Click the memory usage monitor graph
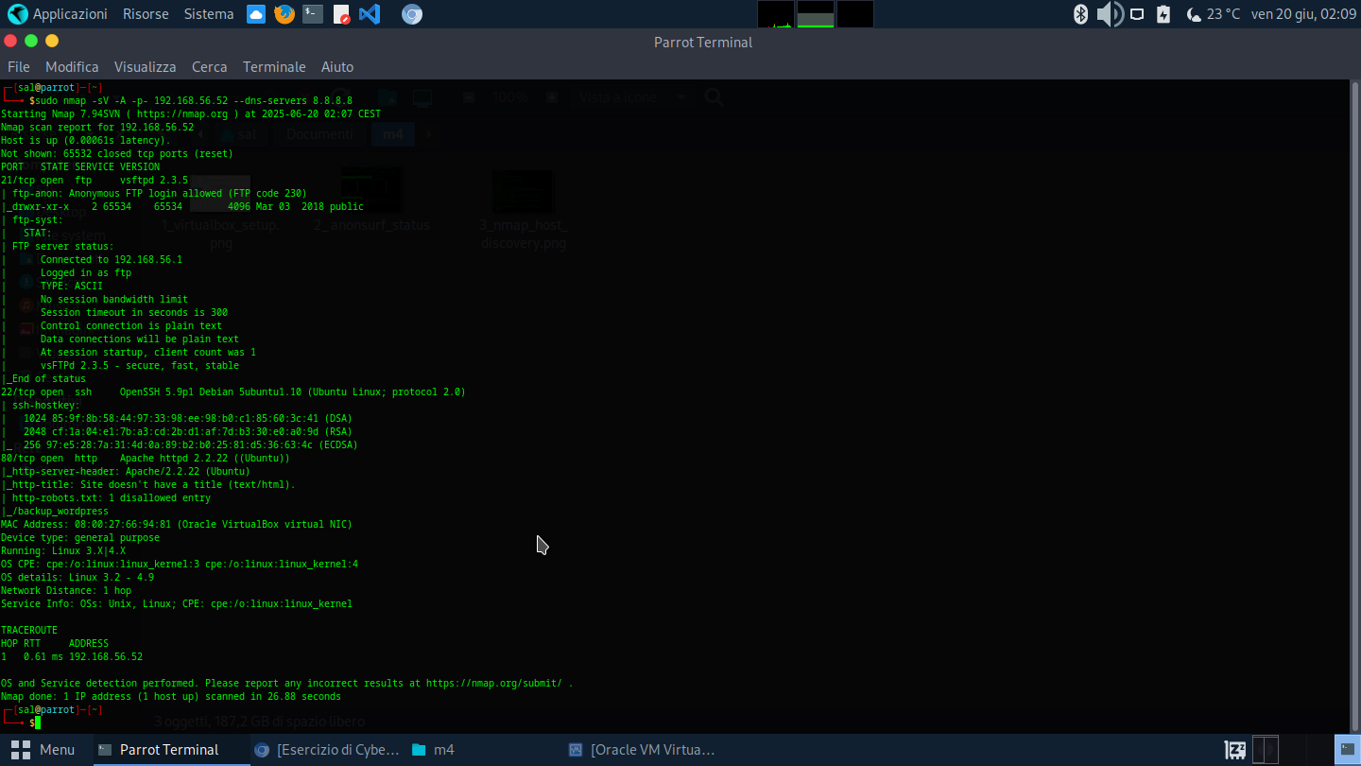This screenshot has height=766, width=1361. pyautogui.click(x=816, y=14)
